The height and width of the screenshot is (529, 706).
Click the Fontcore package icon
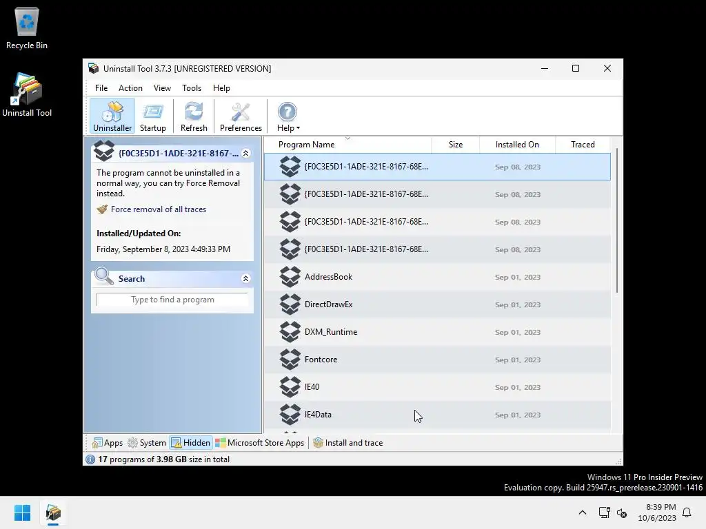(290, 360)
